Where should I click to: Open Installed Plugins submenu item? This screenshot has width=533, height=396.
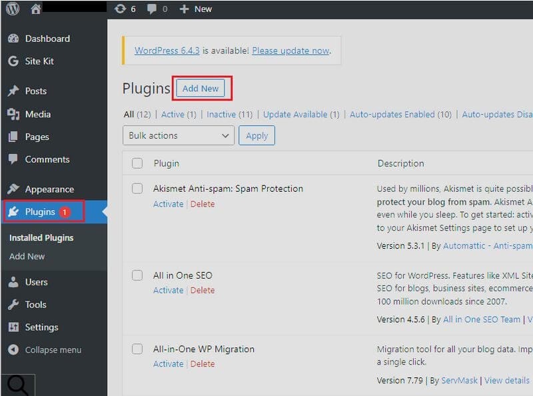tap(41, 238)
